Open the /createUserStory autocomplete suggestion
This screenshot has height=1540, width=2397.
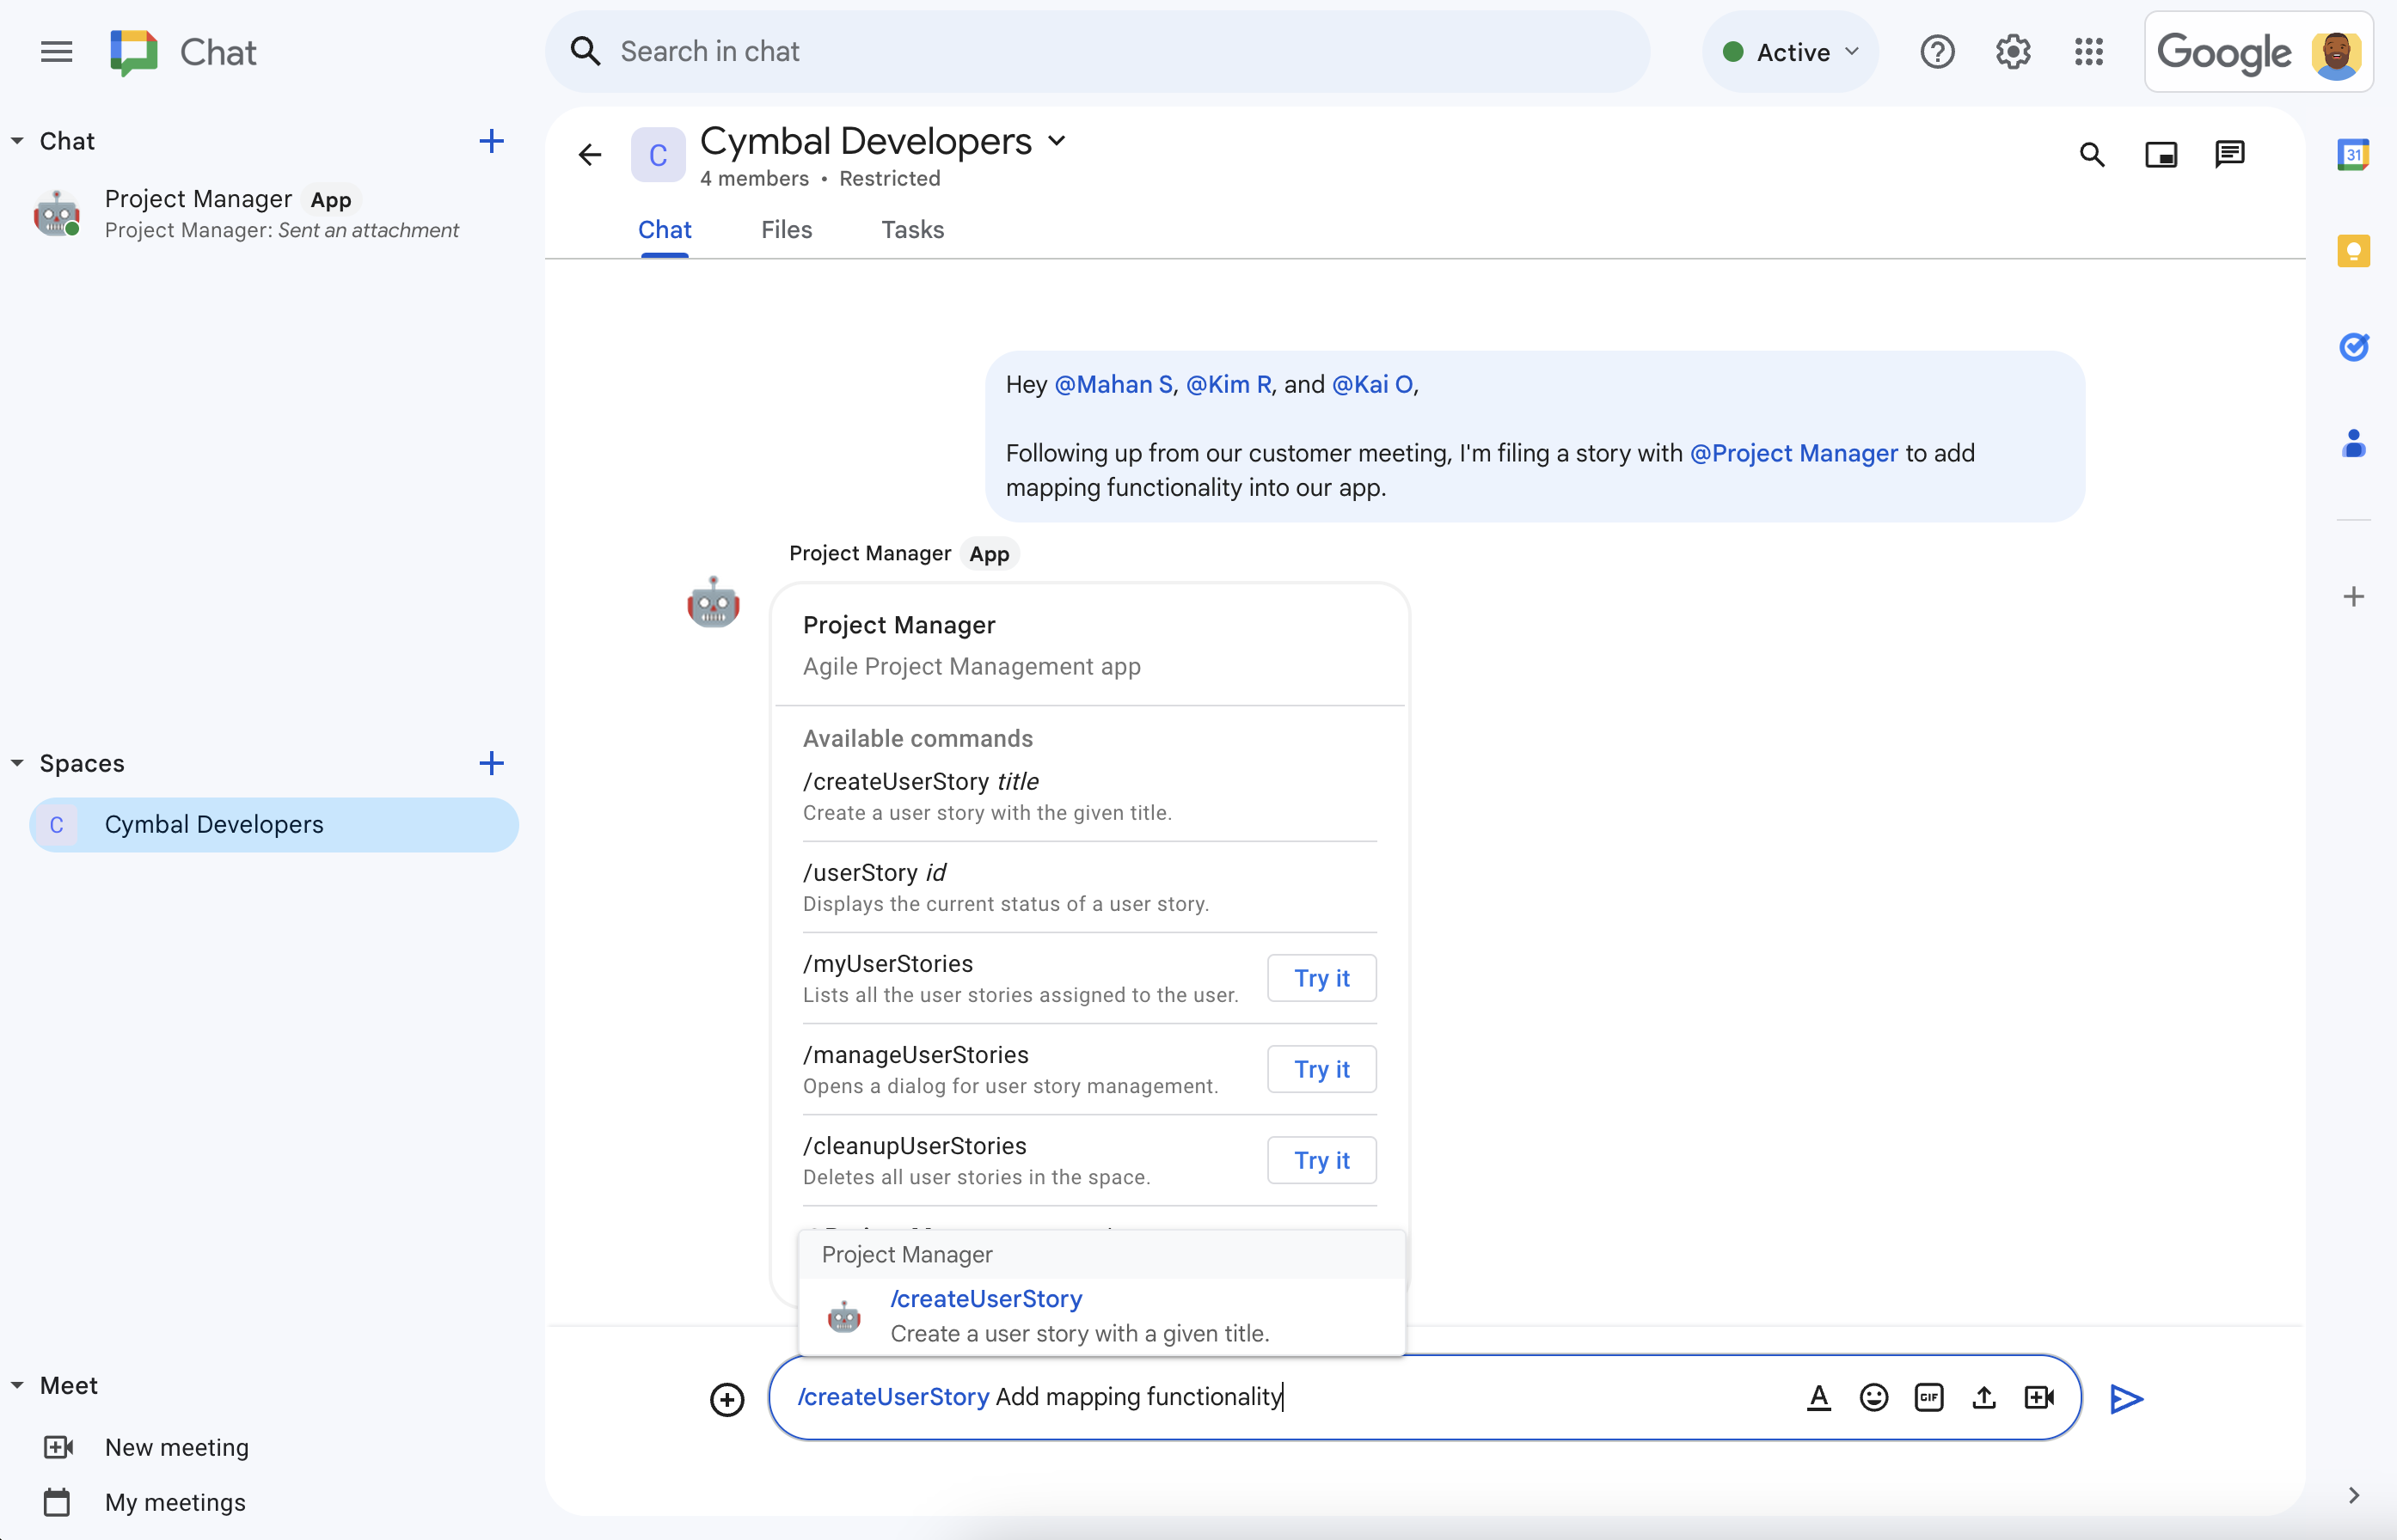1102,1313
